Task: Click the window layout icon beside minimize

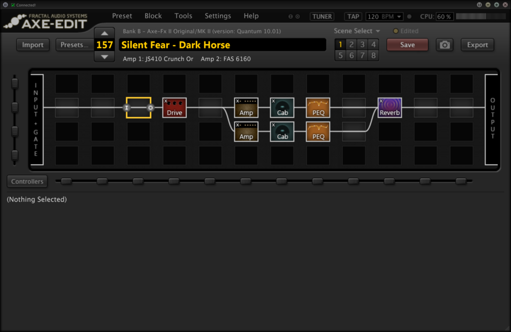Action: coord(479,5)
